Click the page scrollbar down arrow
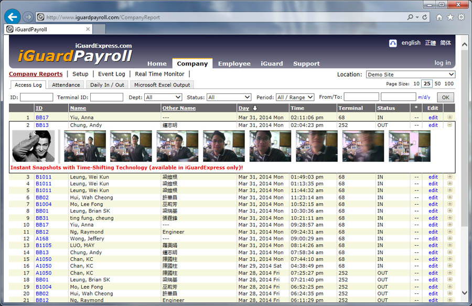Viewport: 472px width, 306px height. click(x=465, y=292)
